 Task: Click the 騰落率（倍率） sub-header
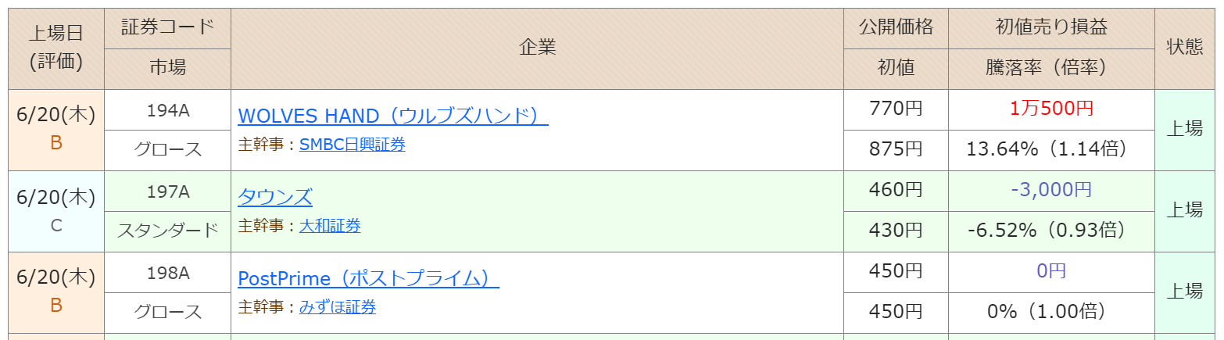1051,69
